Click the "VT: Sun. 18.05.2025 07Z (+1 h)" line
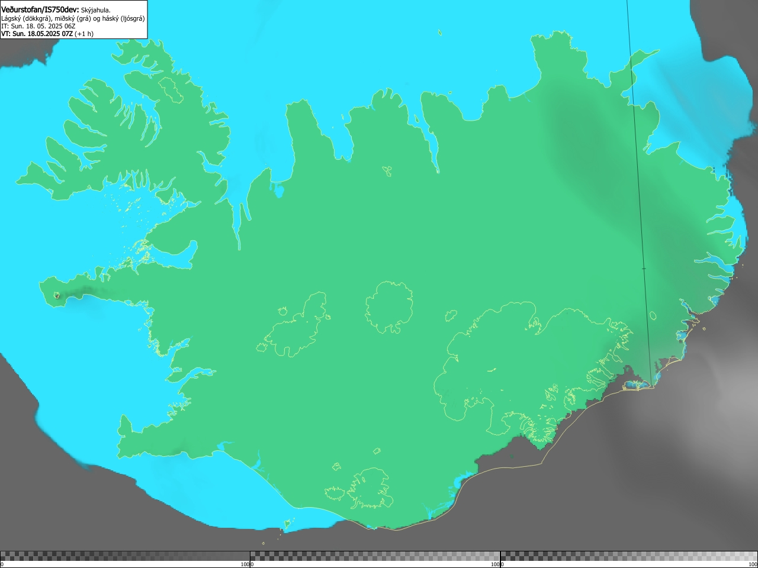758x568 pixels. point(47,34)
